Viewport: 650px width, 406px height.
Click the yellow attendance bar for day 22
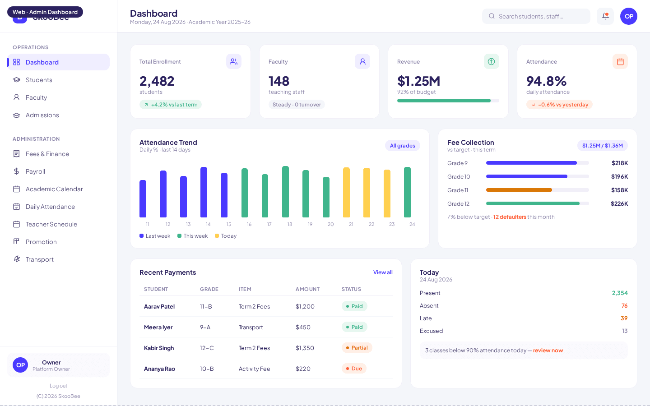point(367,193)
